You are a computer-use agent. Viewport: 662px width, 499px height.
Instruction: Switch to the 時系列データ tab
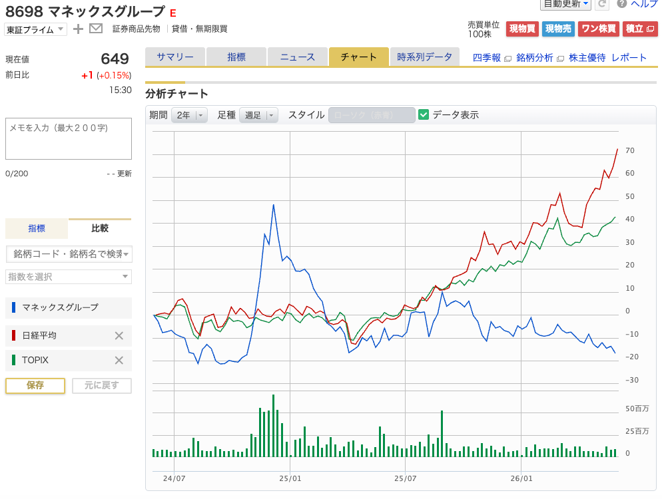[425, 57]
